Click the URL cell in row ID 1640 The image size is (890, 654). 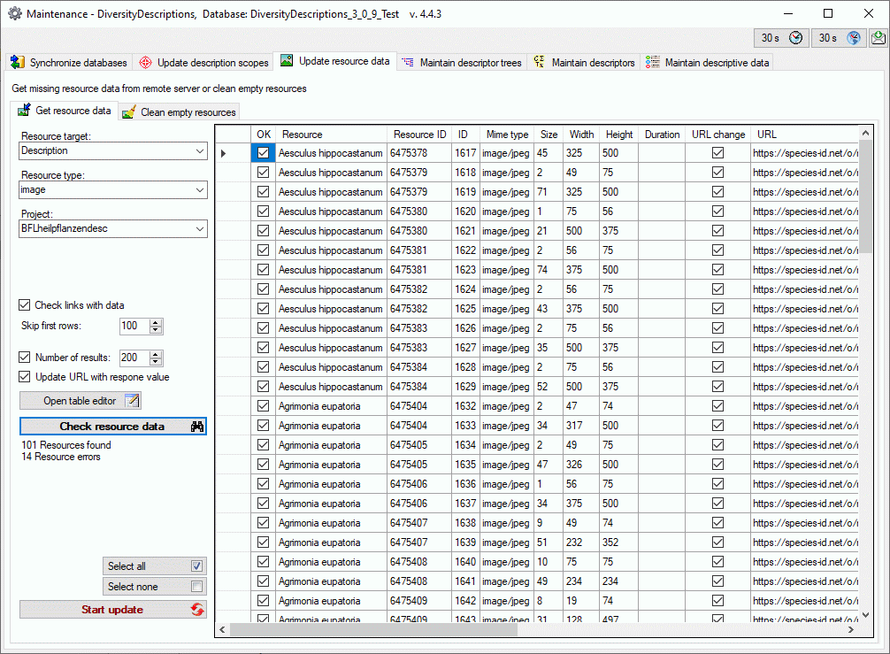(805, 562)
